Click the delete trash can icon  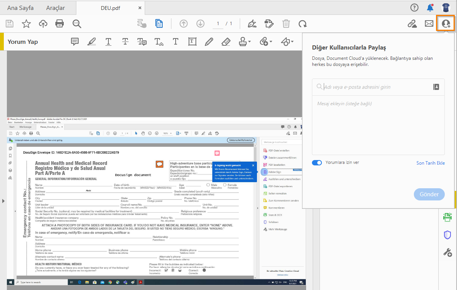click(286, 24)
